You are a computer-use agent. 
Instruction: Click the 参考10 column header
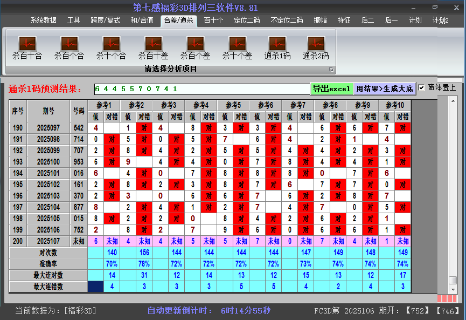tap(395, 105)
